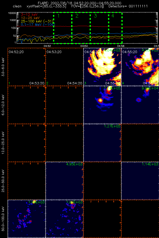Image resolution: width=159 pixels, height=238 pixels.
Task: Click the 04:52 time axis label
Action: point(47,46)
